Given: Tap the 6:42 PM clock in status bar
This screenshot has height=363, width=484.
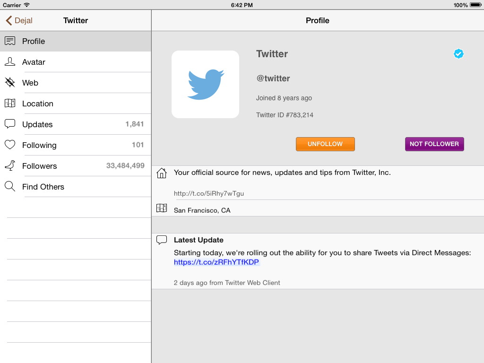Looking at the screenshot, I should pos(242,5).
